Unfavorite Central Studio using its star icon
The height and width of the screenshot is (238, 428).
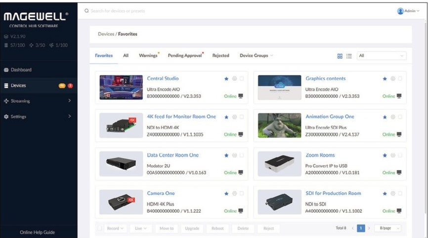(x=227, y=79)
